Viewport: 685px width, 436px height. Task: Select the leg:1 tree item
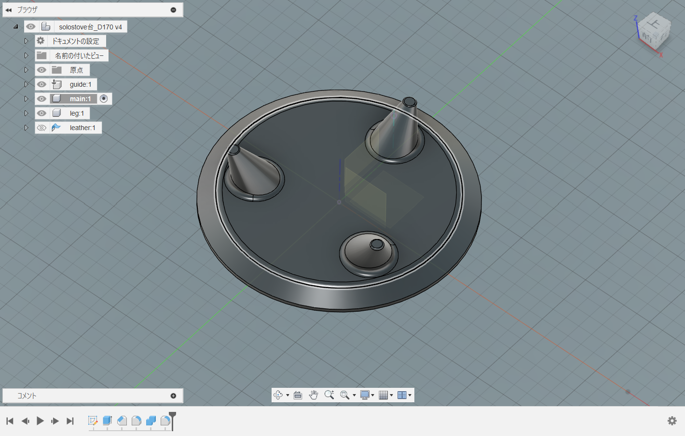pos(77,113)
